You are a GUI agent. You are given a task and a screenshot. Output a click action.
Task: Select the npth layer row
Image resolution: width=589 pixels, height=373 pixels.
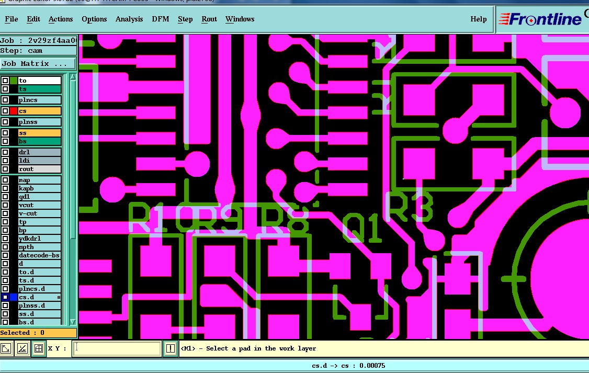click(39, 247)
